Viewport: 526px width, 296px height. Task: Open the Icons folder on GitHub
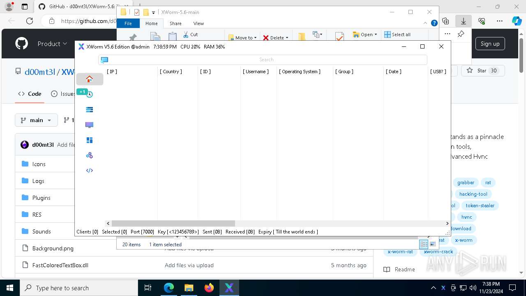39,164
